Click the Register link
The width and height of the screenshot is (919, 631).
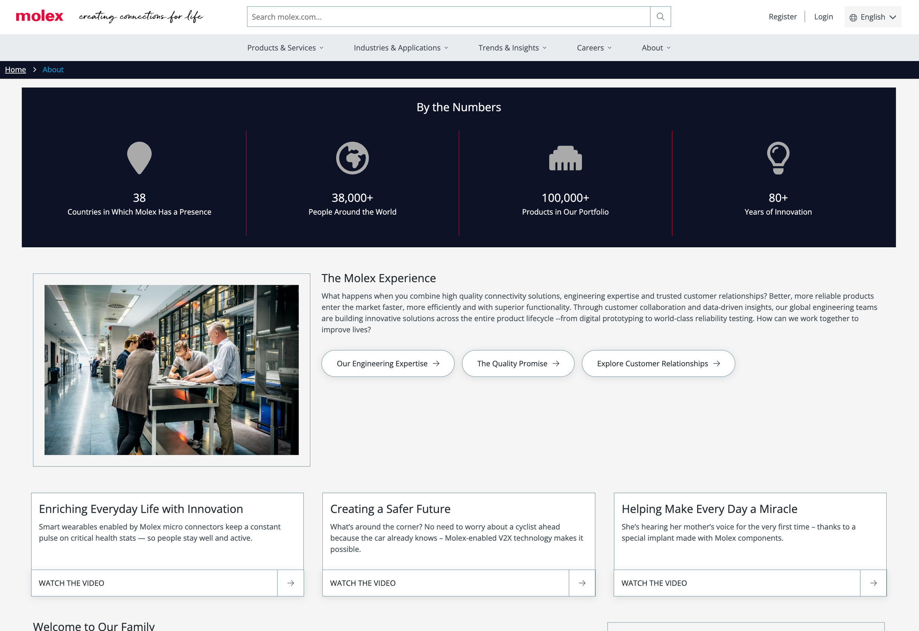tap(783, 17)
